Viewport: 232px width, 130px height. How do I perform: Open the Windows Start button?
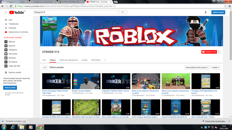point(4,127)
